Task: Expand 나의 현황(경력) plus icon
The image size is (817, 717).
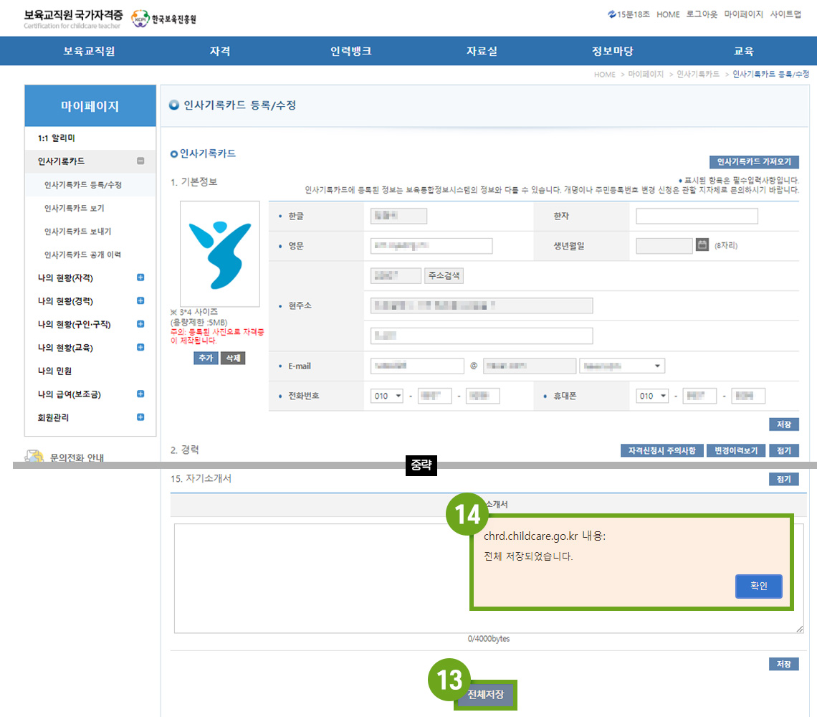Action: click(x=140, y=301)
